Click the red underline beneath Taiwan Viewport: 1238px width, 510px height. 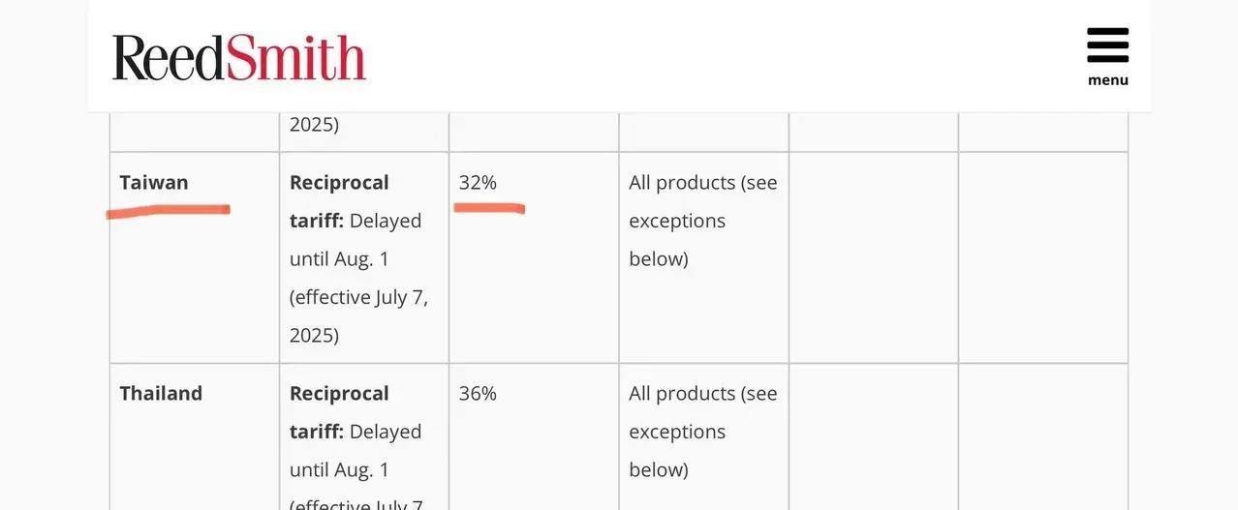tap(168, 210)
